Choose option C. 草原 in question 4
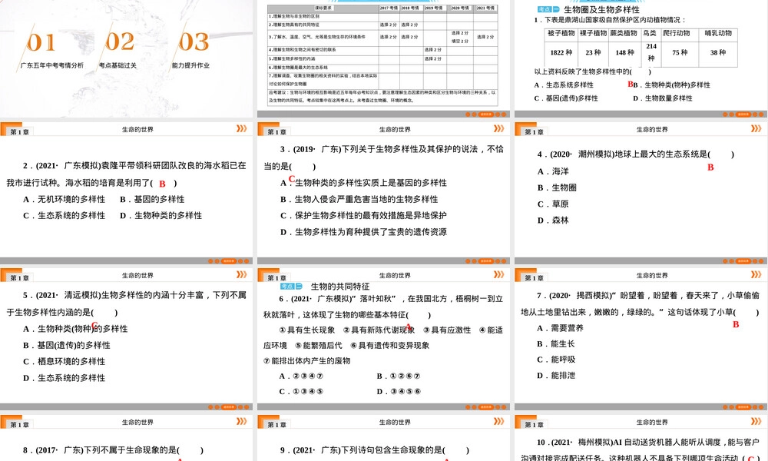The height and width of the screenshot is (461, 768). 553,204
